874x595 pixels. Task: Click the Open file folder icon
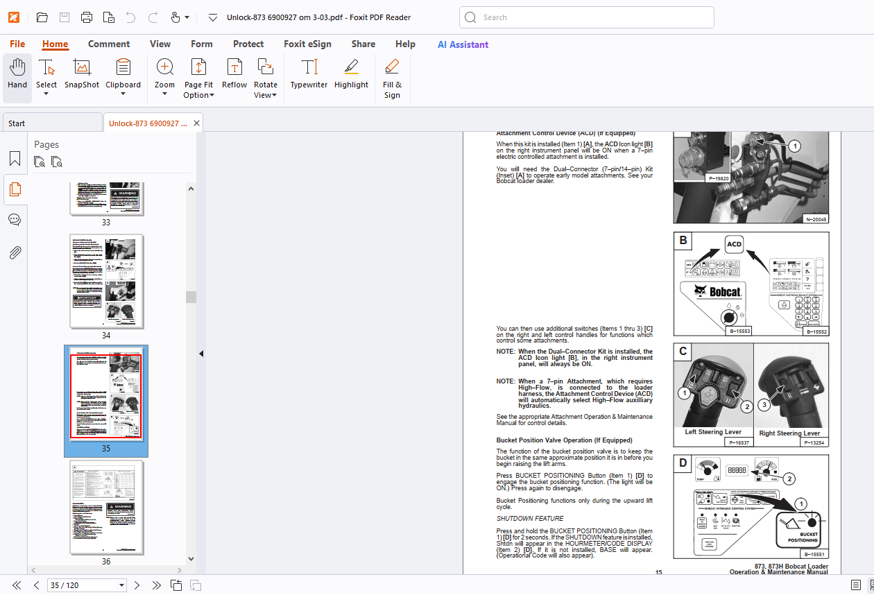click(42, 17)
